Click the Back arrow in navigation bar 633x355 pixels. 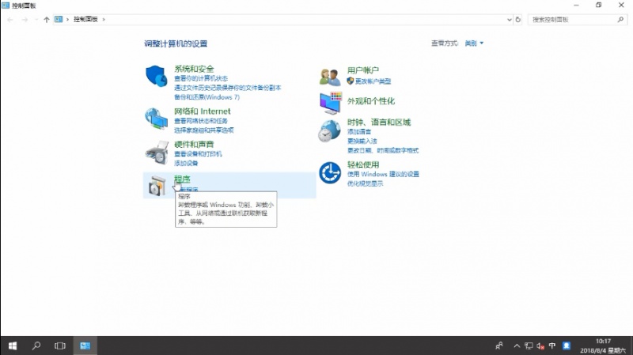10,19
